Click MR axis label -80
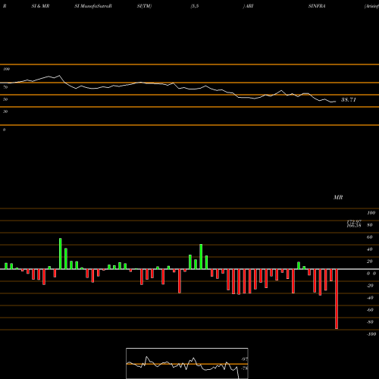 pyautogui.click(x=370, y=322)
